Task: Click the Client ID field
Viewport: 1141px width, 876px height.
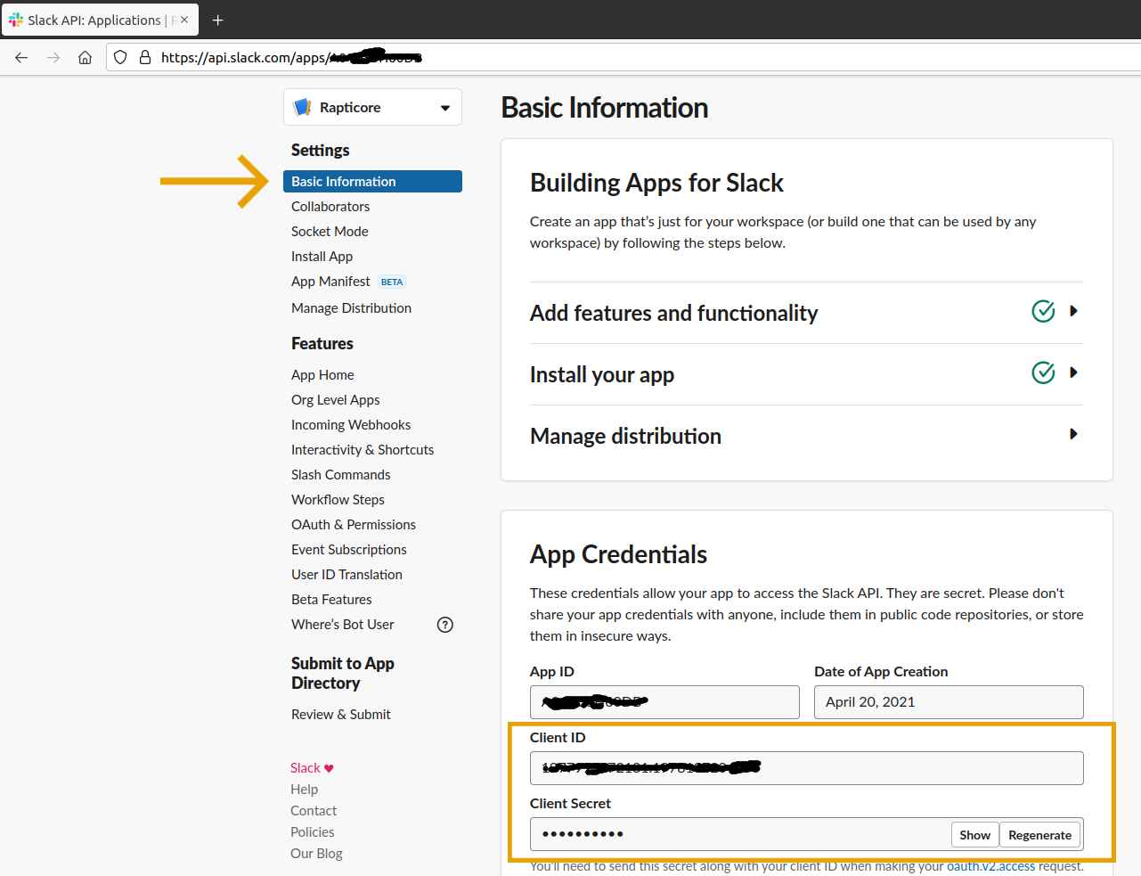Action: [807, 768]
